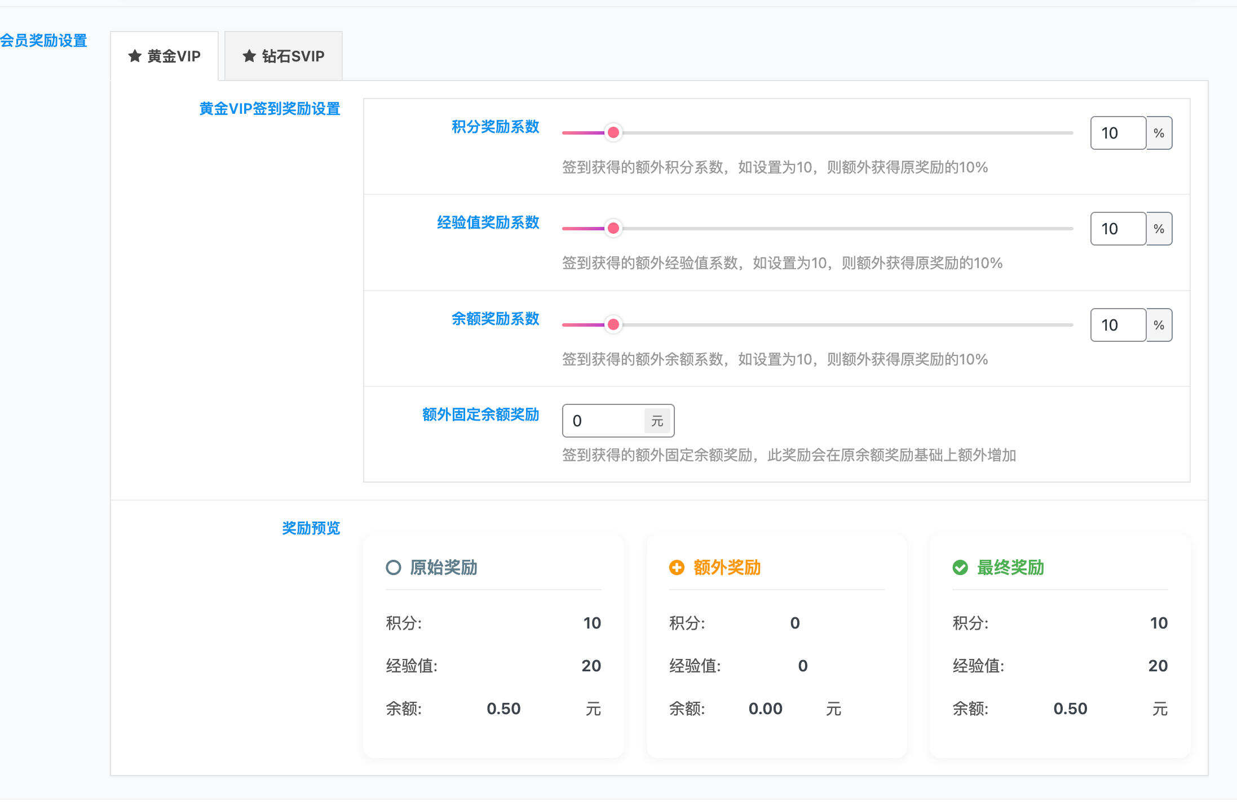Click the % unit beside 余额奖励系数 input
This screenshot has height=802, width=1237.
point(1159,325)
